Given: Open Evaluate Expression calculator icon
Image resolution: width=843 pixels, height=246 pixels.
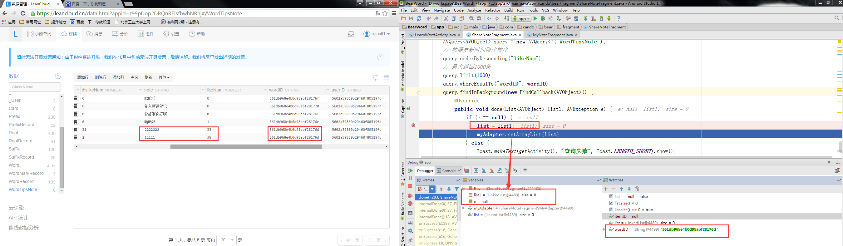Looking at the screenshot, I should click(x=525, y=171).
